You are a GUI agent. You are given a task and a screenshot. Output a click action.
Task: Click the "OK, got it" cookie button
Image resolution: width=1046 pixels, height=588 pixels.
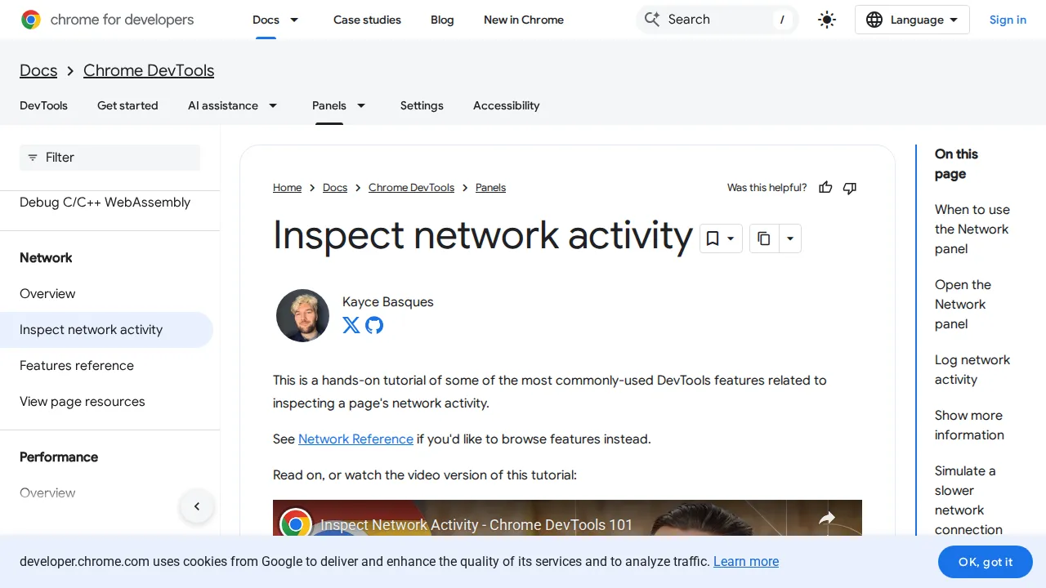pos(986,562)
